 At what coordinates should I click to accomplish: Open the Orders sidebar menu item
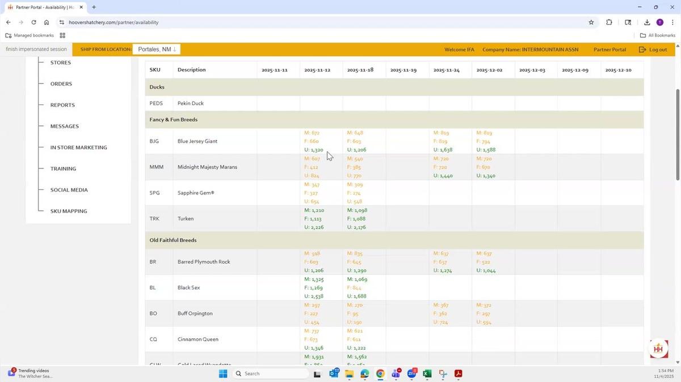[61, 84]
